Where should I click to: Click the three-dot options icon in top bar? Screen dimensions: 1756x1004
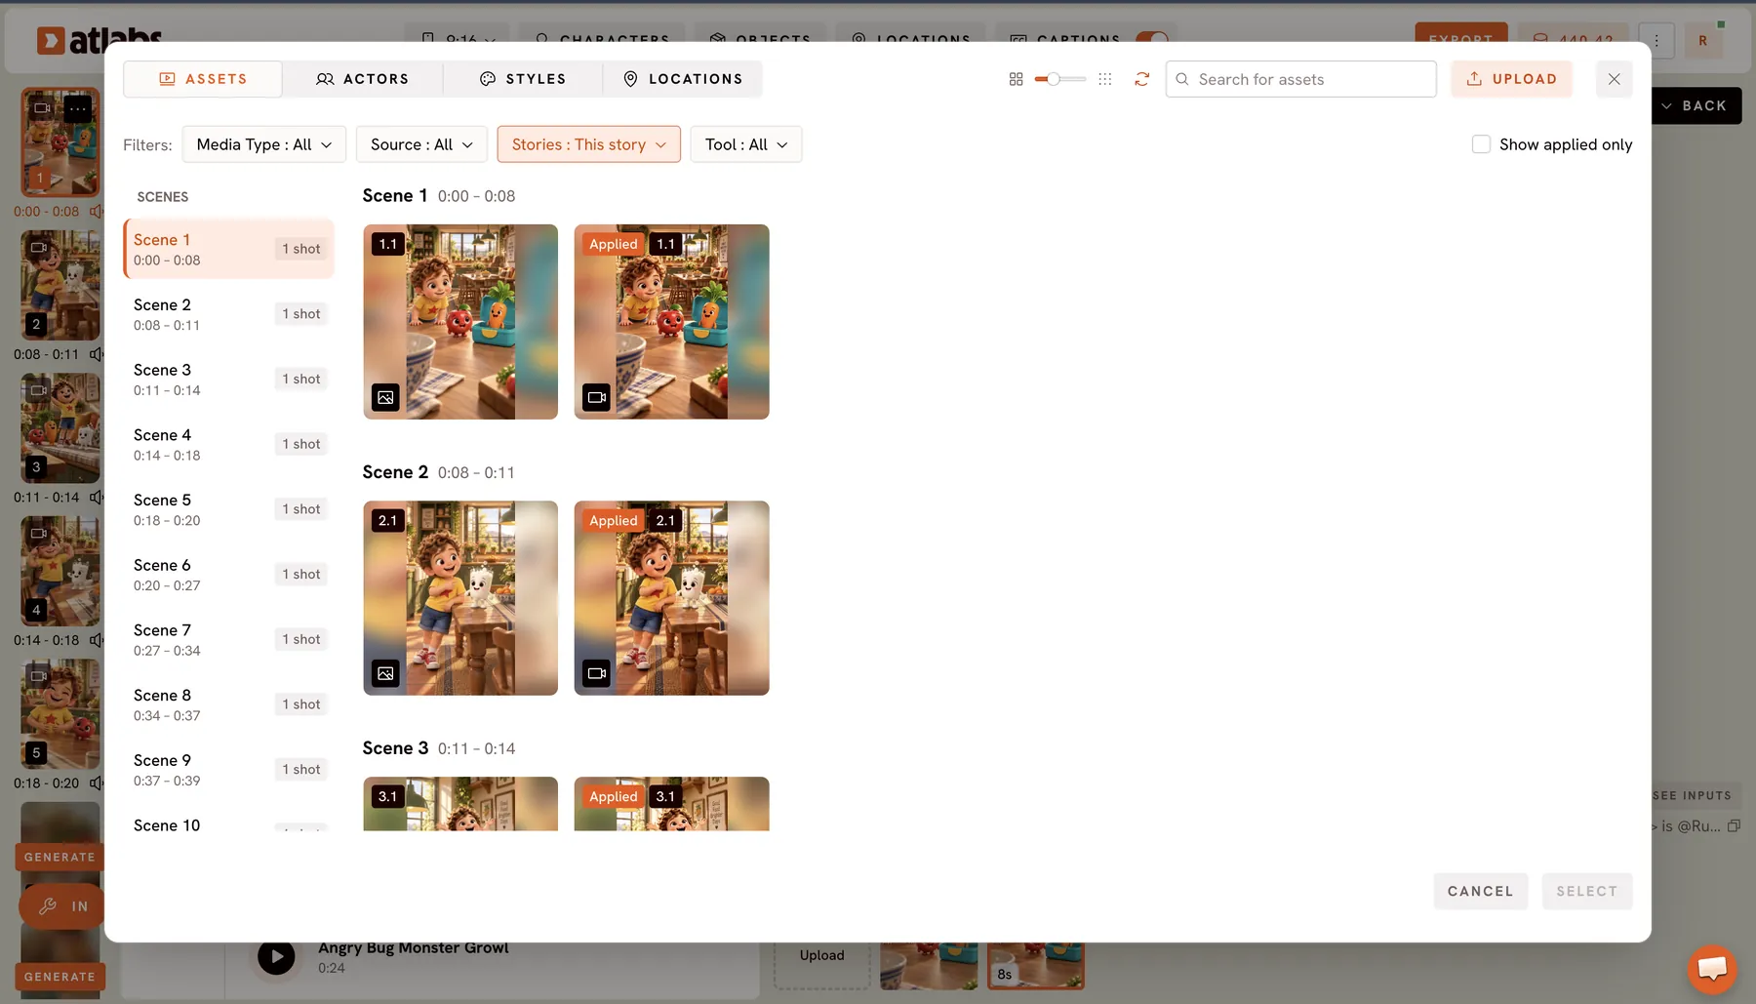click(1656, 40)
